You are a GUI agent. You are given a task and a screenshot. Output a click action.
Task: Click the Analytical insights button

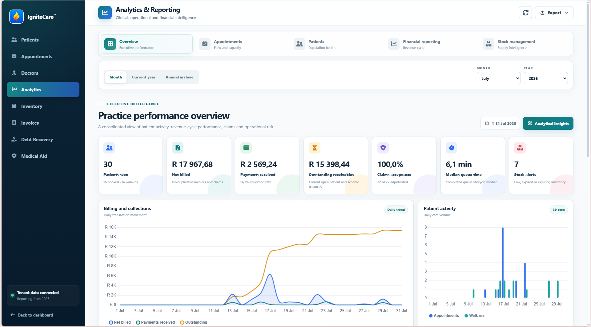pos(548,123)
